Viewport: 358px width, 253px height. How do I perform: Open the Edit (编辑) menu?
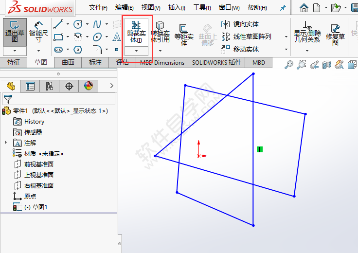coord(124,8)
